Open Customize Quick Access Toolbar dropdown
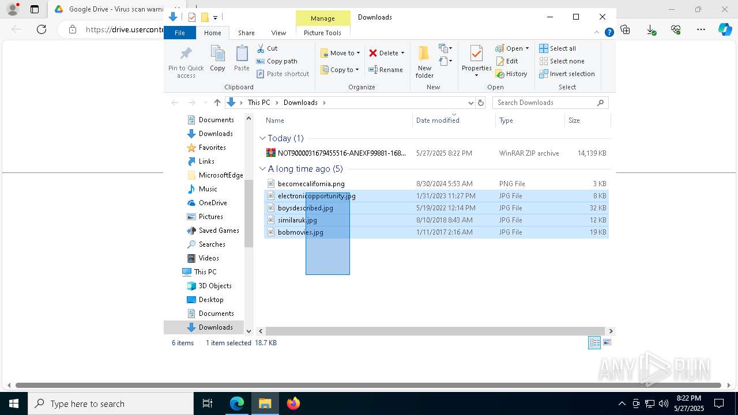The height and width of the screenshot is (415, 738). (215, 17)
